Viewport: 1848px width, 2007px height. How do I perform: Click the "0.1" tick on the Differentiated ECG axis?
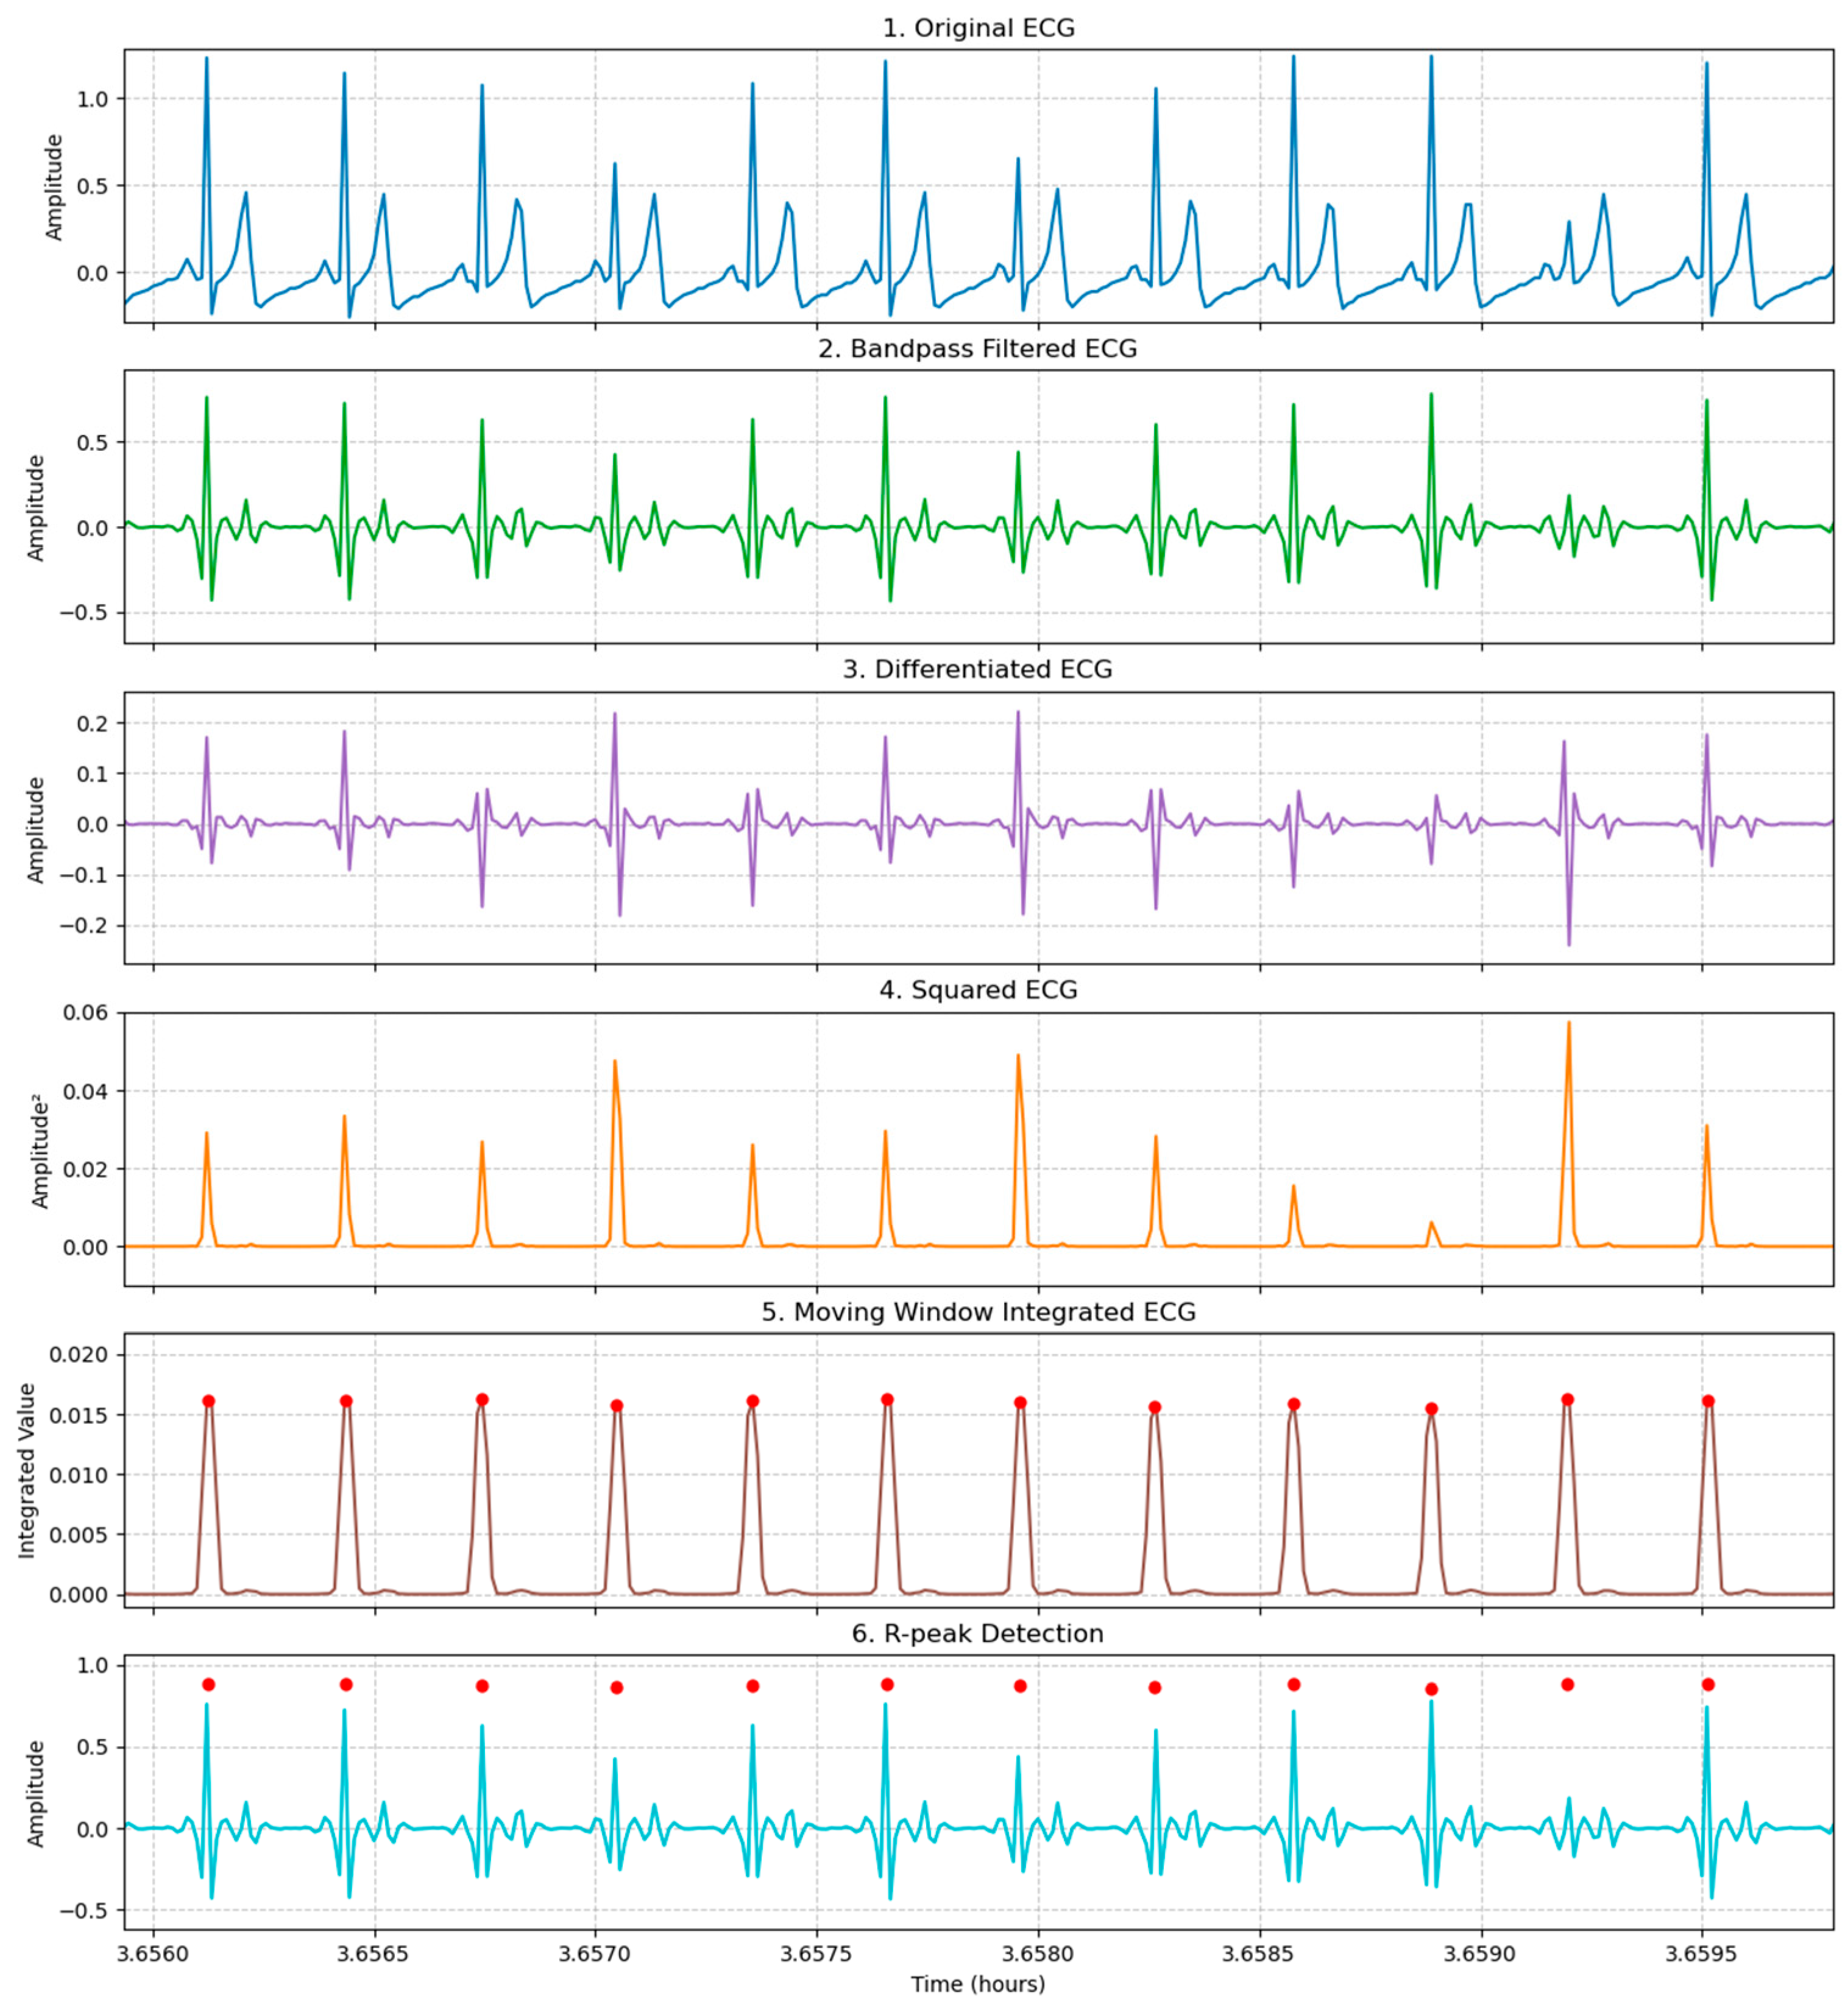[x=91, y=774]
